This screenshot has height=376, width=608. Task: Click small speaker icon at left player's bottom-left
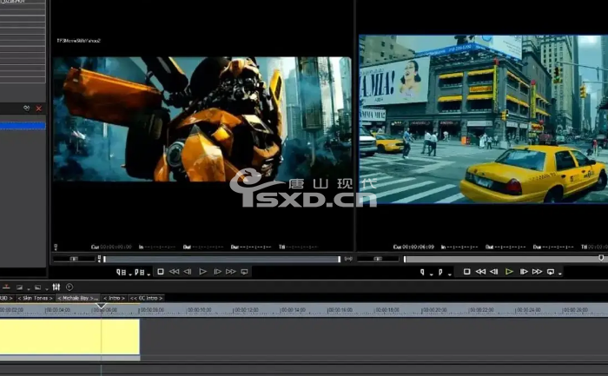pyautogui.click(x=56, y=247)
